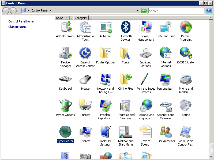Open Problem Reports and Solutions
The width and height of the screenshot is (214, 160).
[106, 110]
